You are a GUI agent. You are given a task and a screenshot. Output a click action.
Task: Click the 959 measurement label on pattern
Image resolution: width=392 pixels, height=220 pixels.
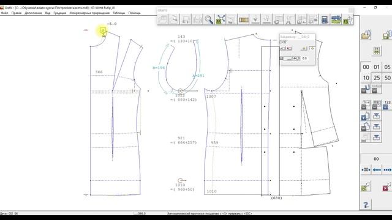click(x=214, y=142)
